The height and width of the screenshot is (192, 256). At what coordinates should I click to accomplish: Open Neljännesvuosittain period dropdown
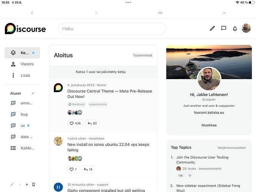tap(232, 148)
